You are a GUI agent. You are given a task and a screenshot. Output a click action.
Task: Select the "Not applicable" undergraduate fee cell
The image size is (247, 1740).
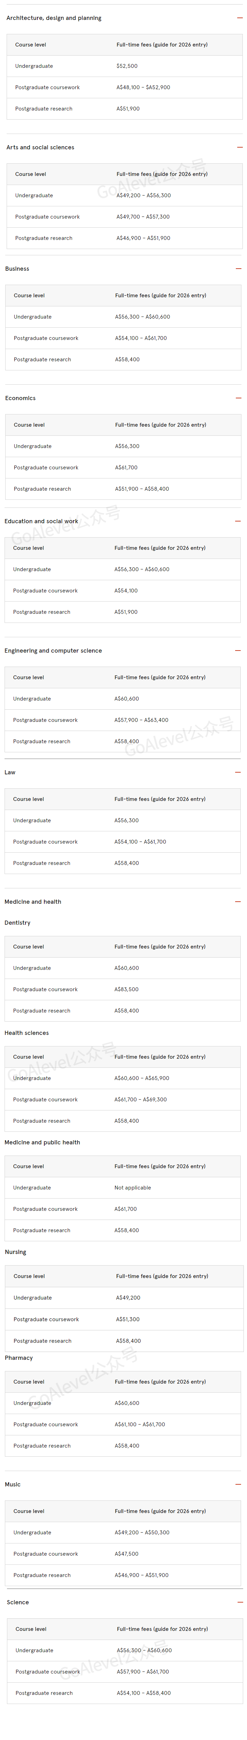tap(133, 1187)
